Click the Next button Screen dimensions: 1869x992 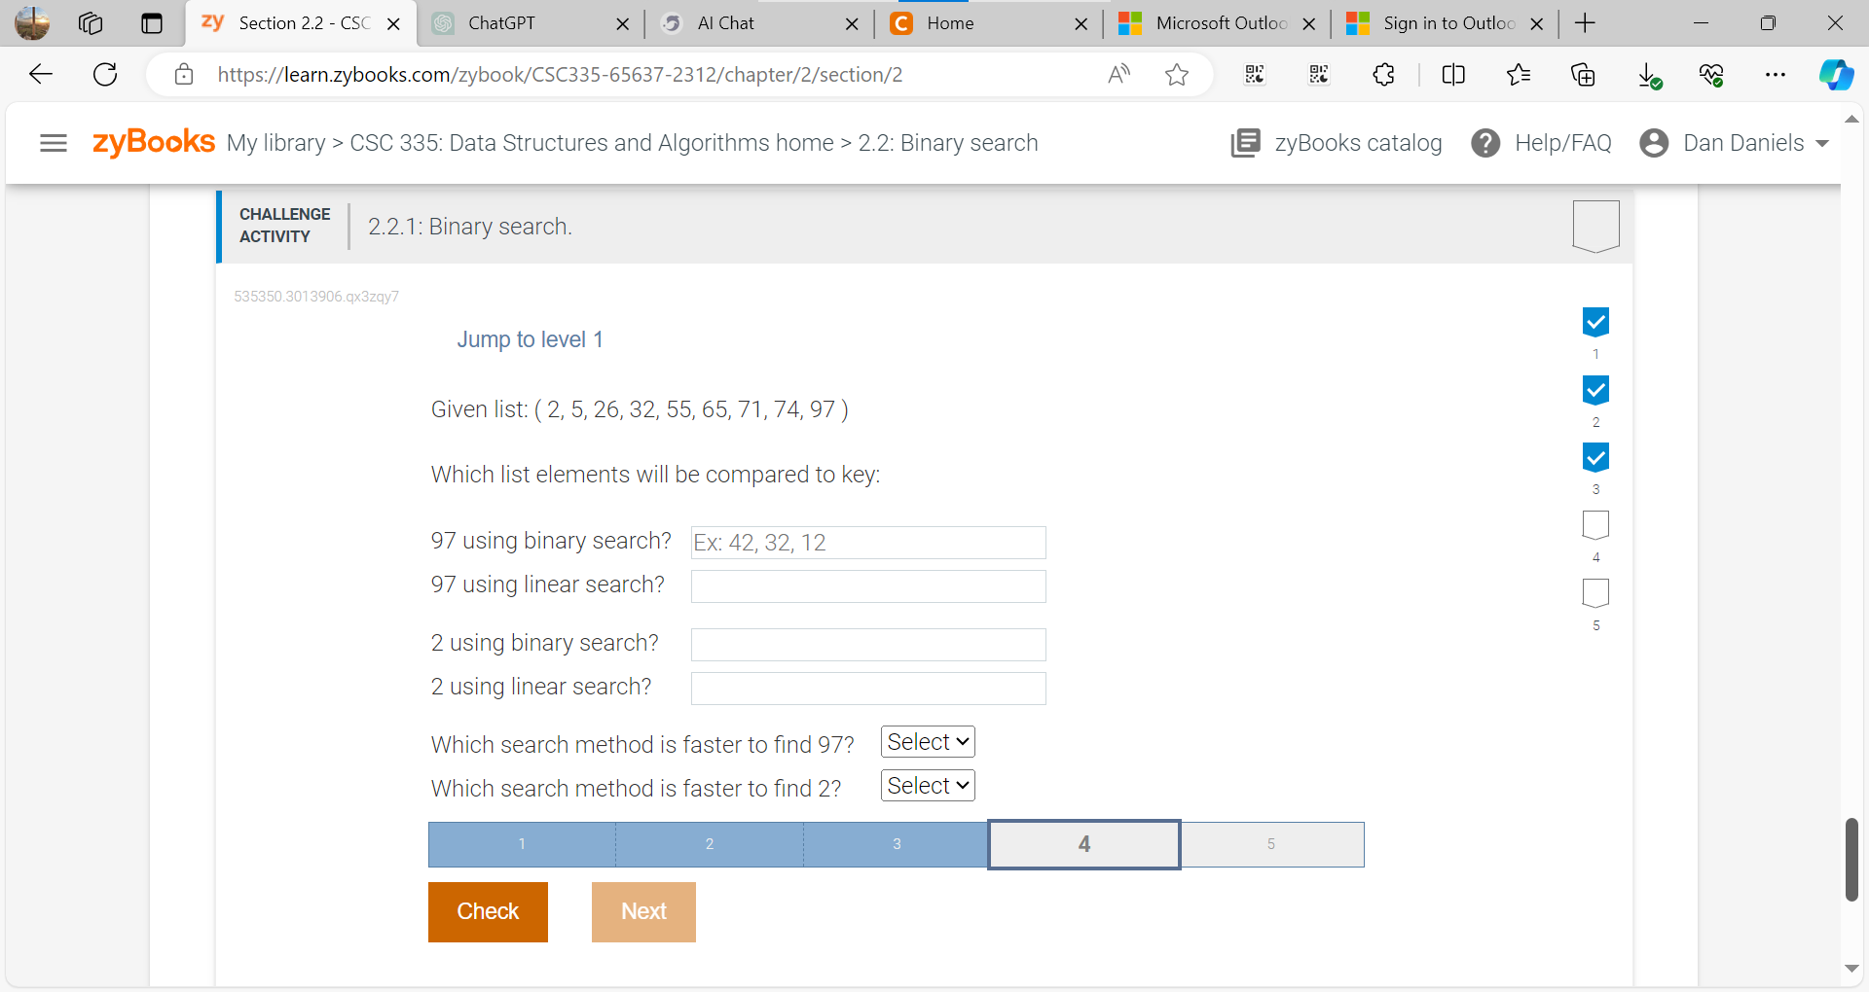pyautogui.click(x=643, y=911)
